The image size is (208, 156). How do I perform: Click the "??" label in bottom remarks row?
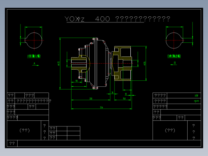tap(12, 144)
